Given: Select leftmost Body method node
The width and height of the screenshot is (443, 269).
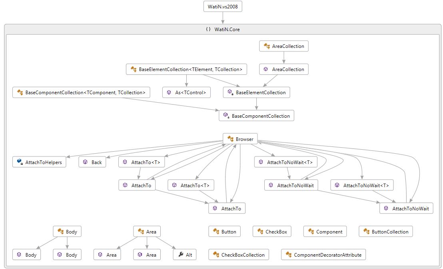Looking at the screenshot, I should 26,255.
